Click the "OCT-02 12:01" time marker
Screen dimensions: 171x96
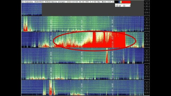click(82, 73)
